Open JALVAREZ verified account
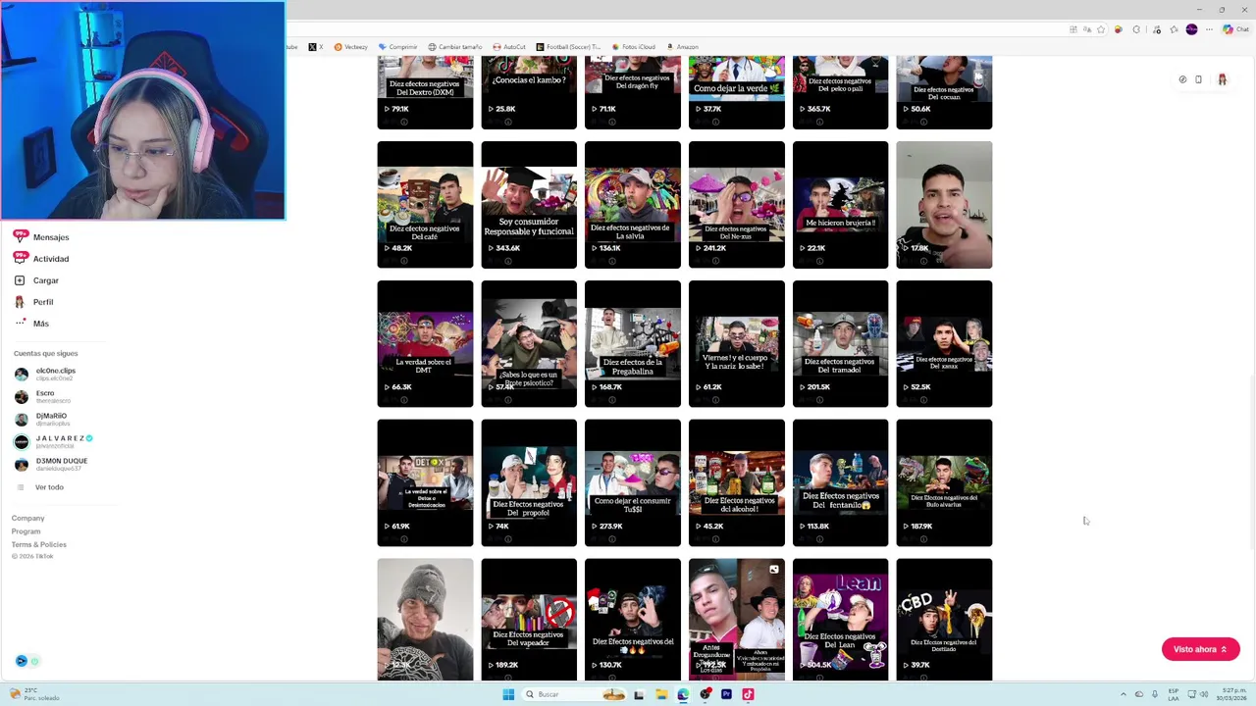This screenshot has height=706, width=1256. click(54, 441)
